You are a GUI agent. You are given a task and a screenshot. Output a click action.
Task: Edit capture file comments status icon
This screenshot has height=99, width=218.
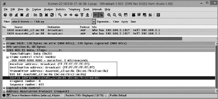point(8,96)
